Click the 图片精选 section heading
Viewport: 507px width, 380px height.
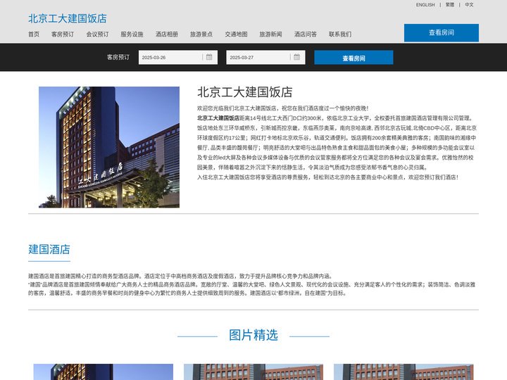tap(254, 335)
